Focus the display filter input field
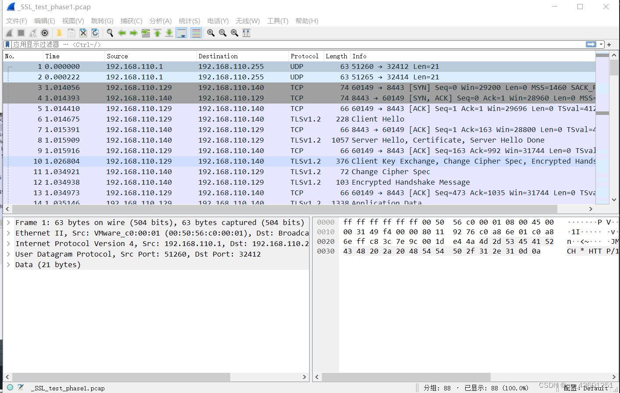This screenshot has height=393, width=620. [298, 44]
